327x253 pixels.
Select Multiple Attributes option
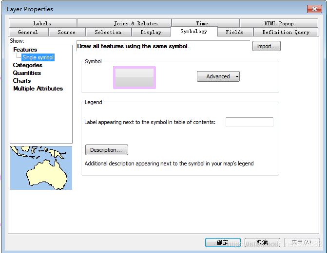point(38,89)
